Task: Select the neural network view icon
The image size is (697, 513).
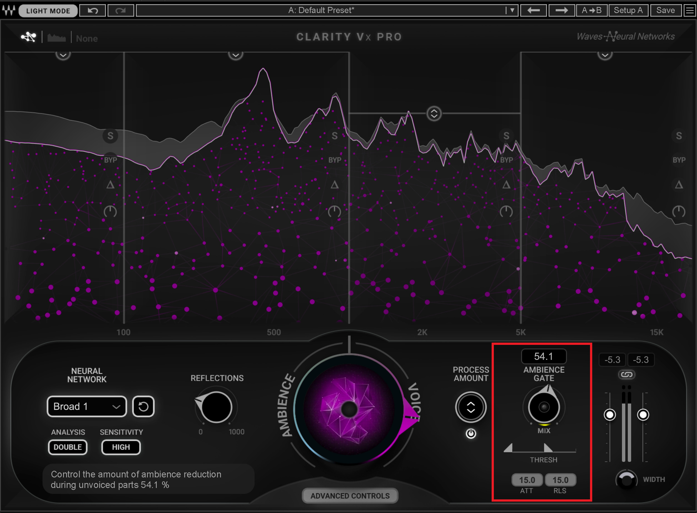Action: 29,37
